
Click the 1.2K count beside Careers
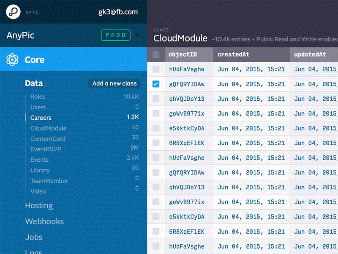click(x=133, y=117)
